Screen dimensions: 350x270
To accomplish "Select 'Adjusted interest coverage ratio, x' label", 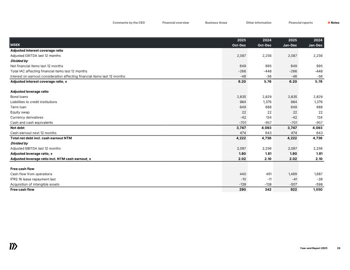I will click(38, 81).
